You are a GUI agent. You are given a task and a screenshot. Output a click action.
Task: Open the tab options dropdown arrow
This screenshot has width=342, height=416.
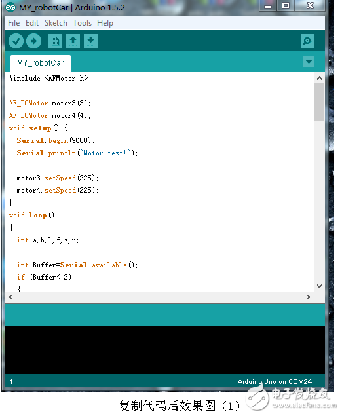(x=309, y=62)
